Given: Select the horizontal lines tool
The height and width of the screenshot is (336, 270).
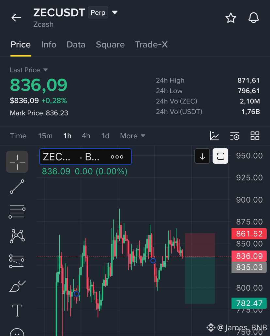Looking at the screenshot, I should [x=17, y=211].
